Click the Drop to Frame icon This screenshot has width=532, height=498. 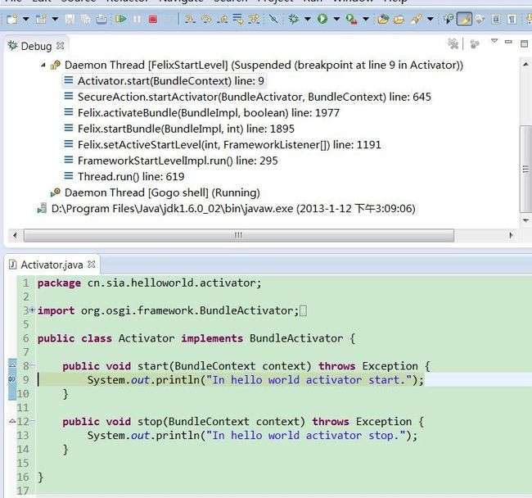point(238,19)
